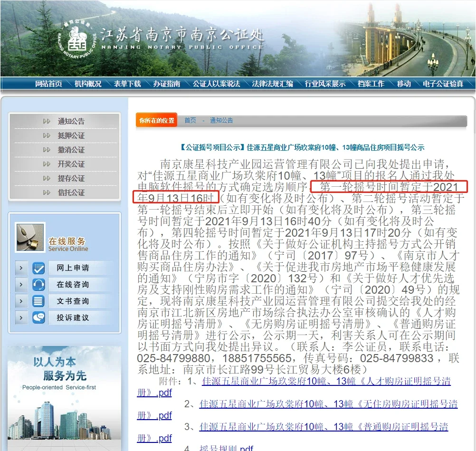
Task: Click the arrow icon beside 信托公证
Action: coord(47,192)
